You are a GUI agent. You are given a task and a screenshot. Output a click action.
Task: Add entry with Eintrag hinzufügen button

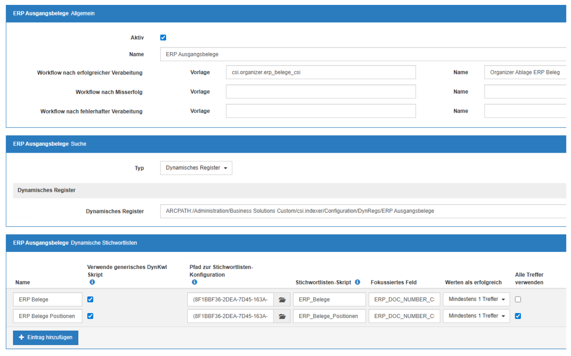coord(46,338)
